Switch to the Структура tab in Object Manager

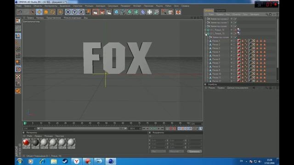tap(220, 11)
